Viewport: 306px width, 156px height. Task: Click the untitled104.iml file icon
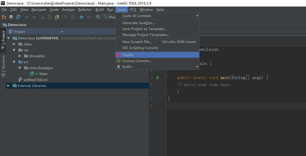click(20, 80)
